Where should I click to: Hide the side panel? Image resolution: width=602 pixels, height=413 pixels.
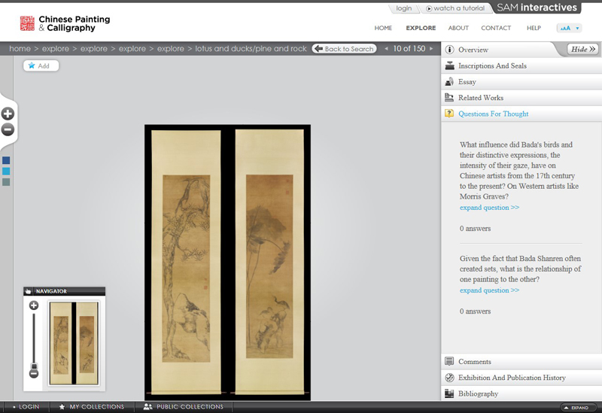[x=582, y=49]
